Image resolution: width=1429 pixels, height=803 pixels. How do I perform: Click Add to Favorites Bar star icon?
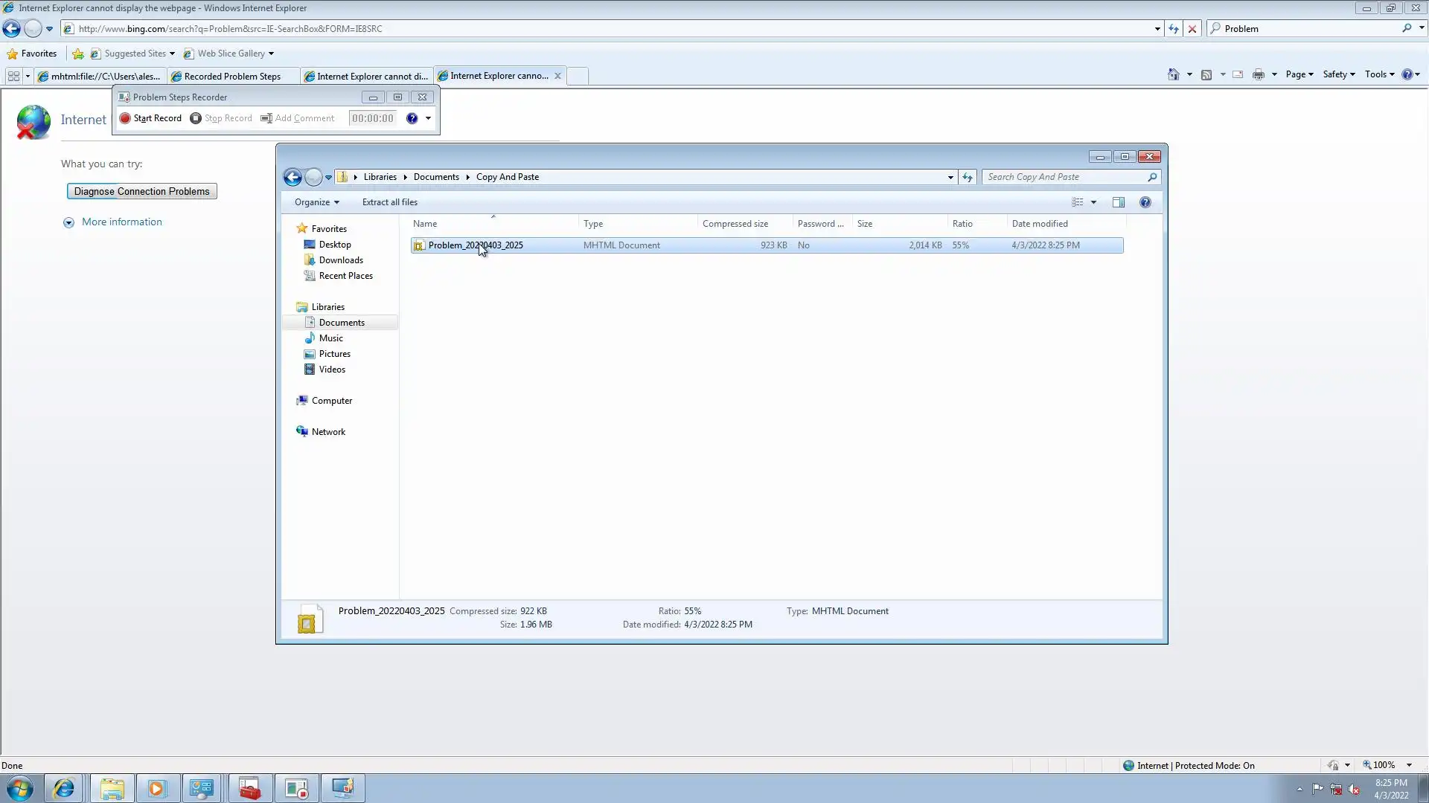click(77, 54)
